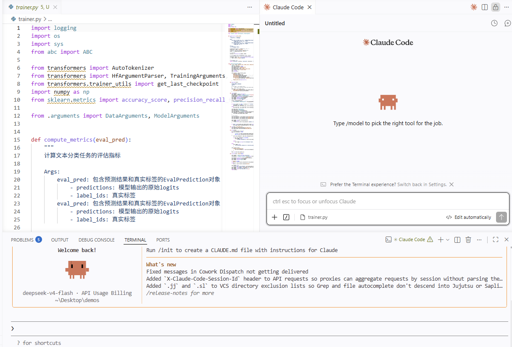Screen dimensions: 512x347
Task: Send the message with arrow button
Action: click(501, 217)
